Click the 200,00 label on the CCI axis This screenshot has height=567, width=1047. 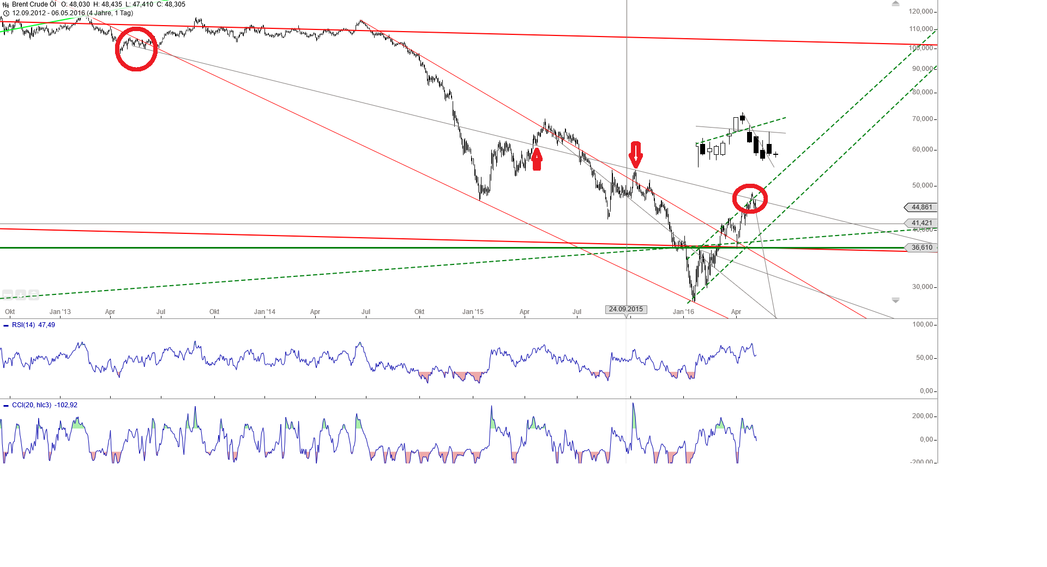(x=923, y=416)
